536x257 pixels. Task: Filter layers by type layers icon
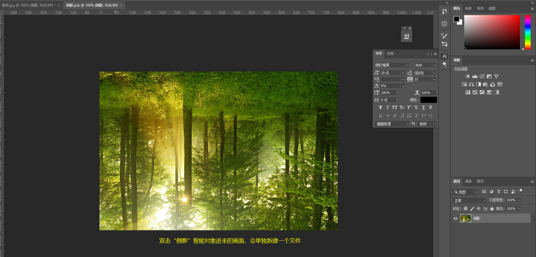click(498, 192)
